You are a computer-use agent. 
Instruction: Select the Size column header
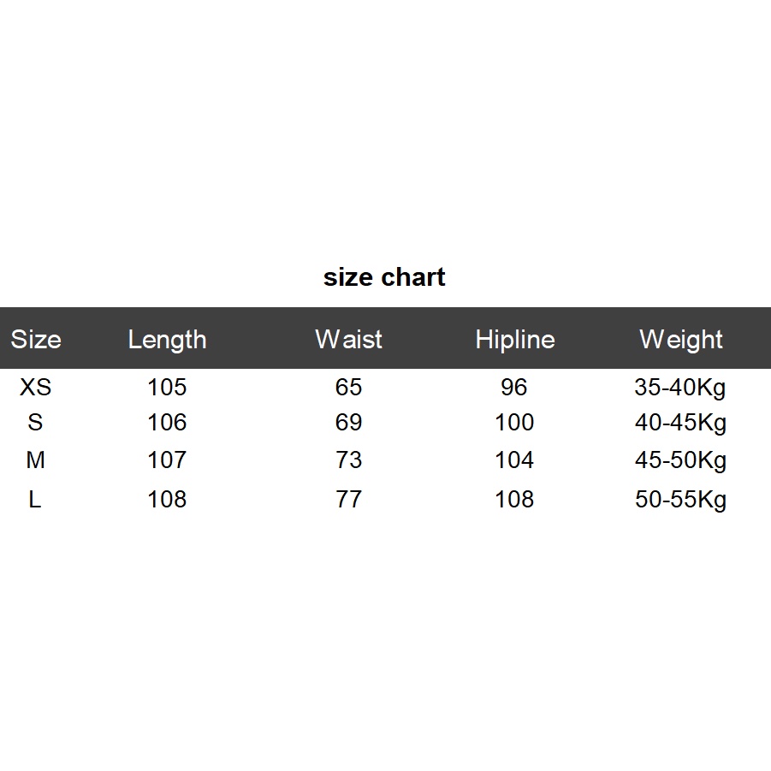click(36, 340)
